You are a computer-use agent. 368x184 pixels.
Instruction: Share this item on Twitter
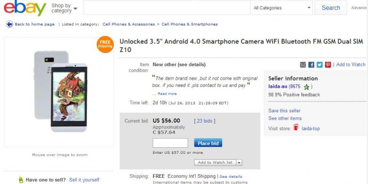tap(319, 65)
